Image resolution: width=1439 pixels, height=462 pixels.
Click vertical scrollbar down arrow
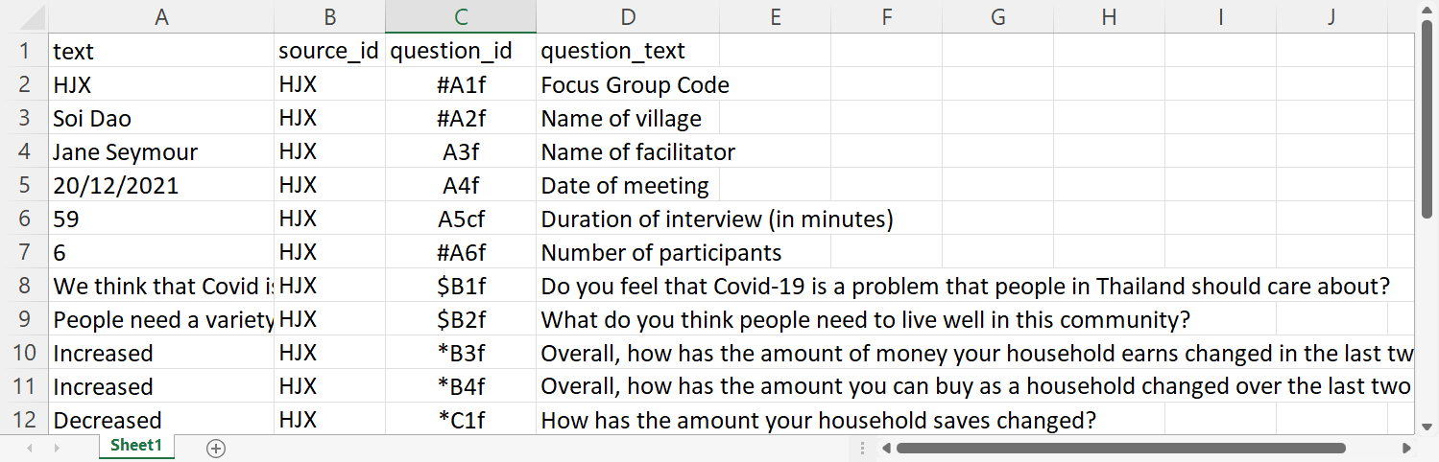[x=1428, y=425]
